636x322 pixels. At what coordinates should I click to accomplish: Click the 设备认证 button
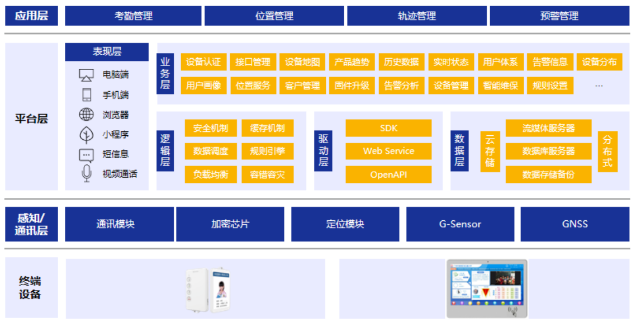pyautogui.click(x=203, y=62)
